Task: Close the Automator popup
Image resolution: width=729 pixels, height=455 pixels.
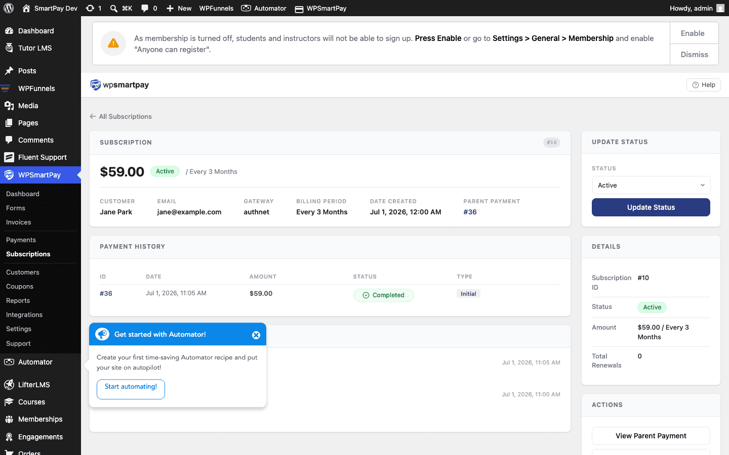Action: (x=256, y=335)
